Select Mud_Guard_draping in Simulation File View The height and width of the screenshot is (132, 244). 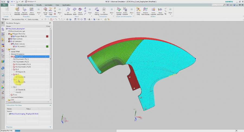pos(18,114)
